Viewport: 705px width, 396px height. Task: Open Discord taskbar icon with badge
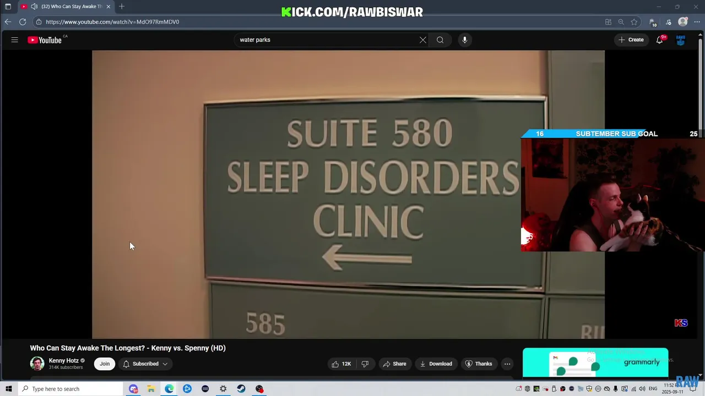point(133,389)
